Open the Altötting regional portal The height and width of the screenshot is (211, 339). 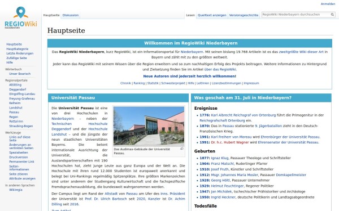pyautogui.click(x=15, y=85)
